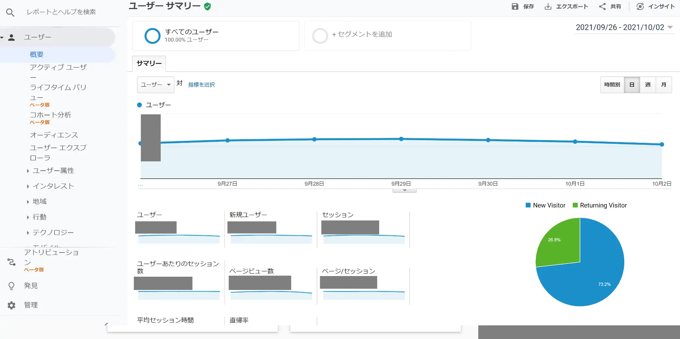
Task: Open アクティブ ユーザー in sidebar
Action: pos(58,68)
